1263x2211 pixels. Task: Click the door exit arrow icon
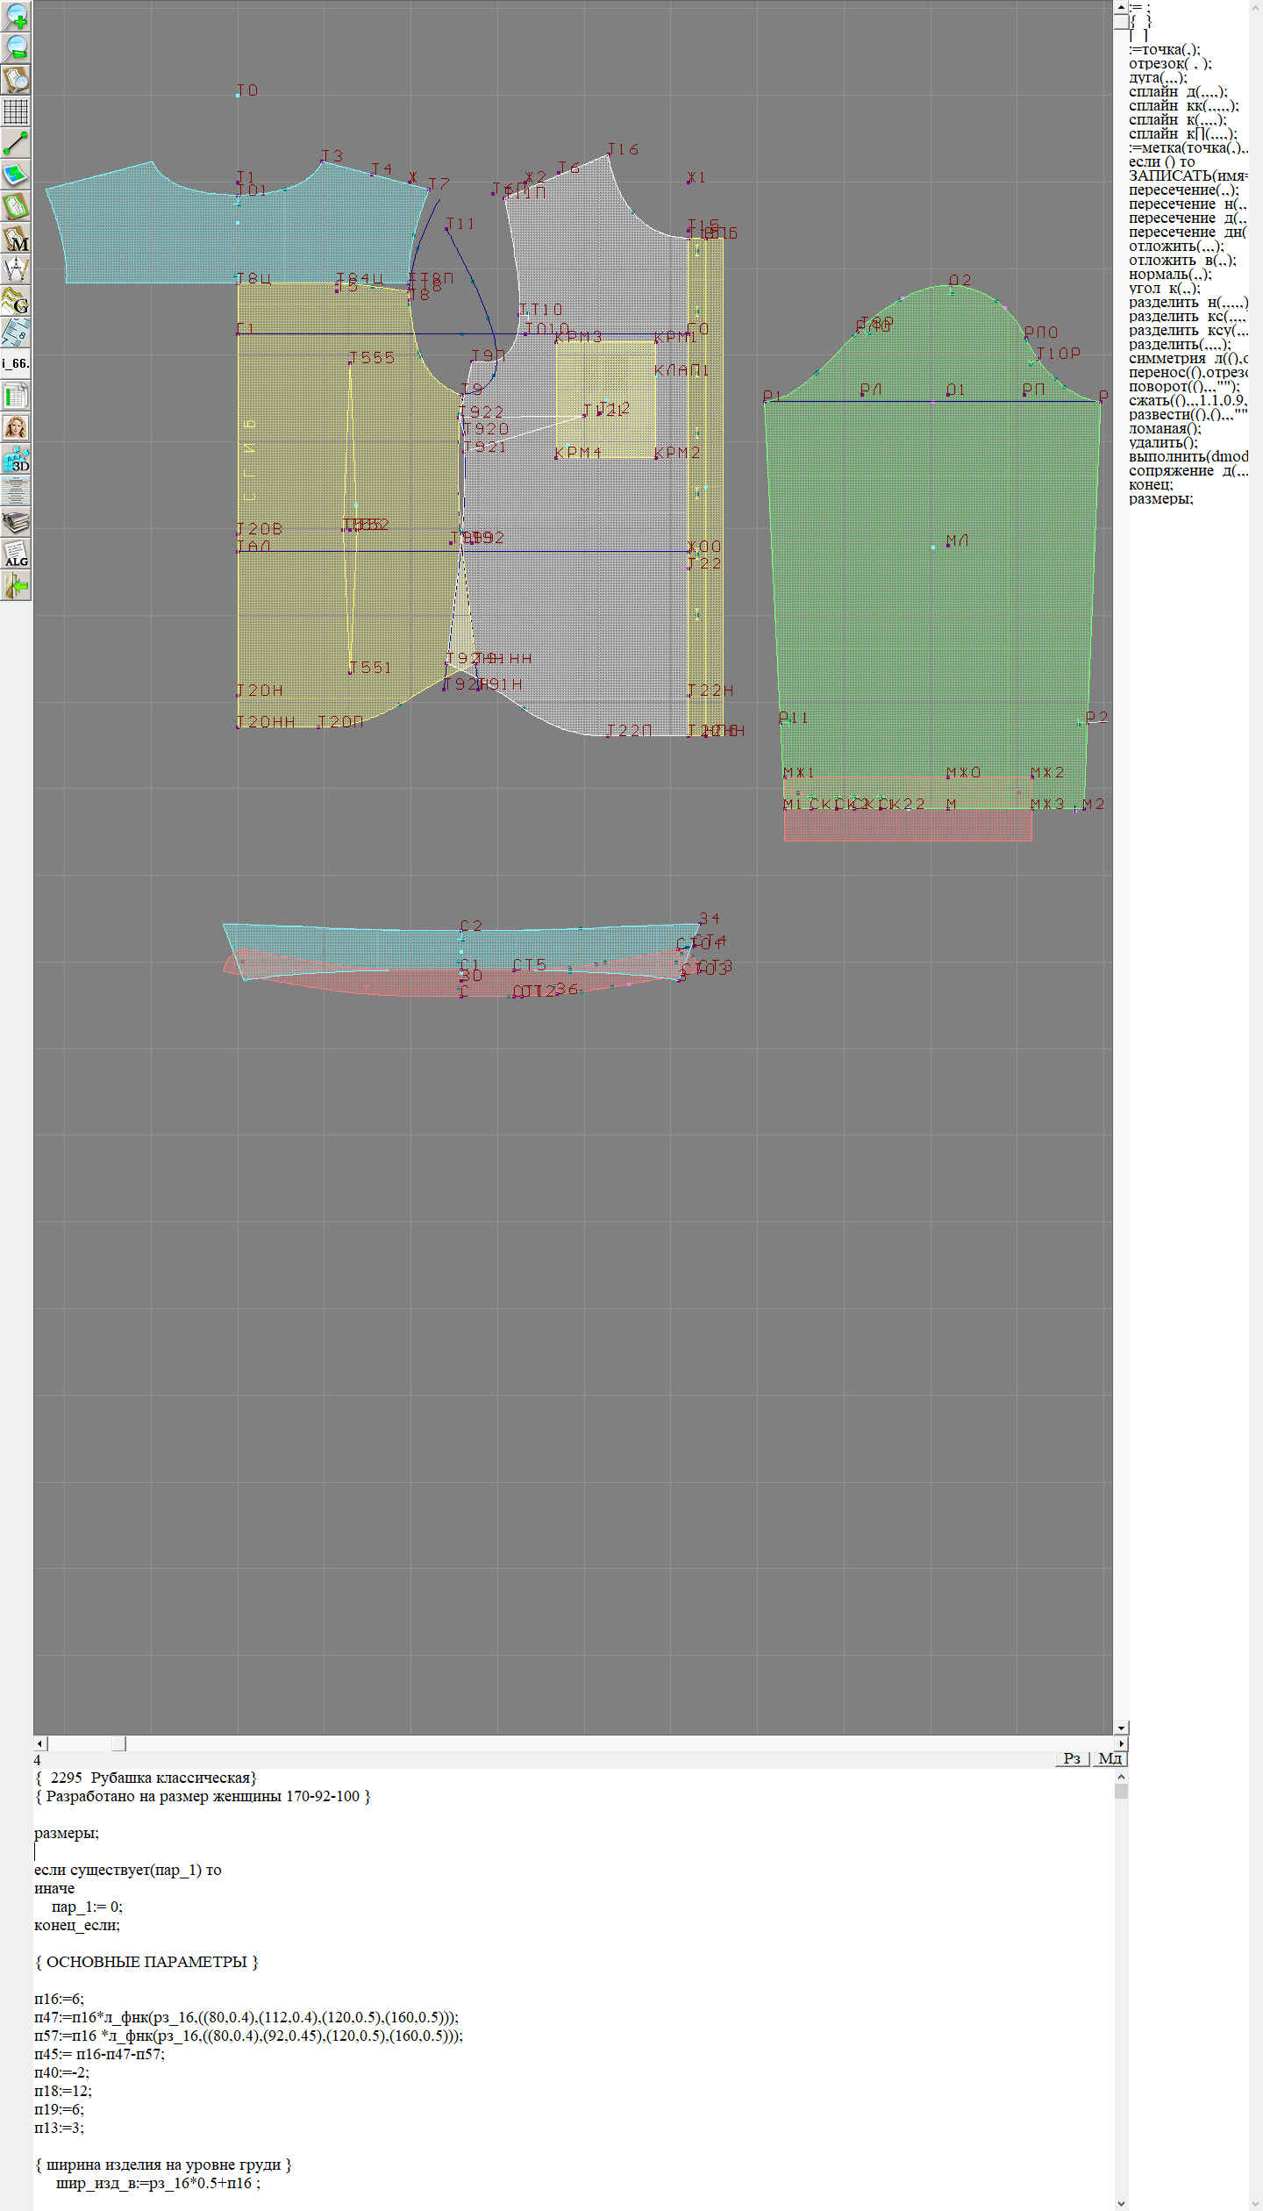[x=16, y=585]
